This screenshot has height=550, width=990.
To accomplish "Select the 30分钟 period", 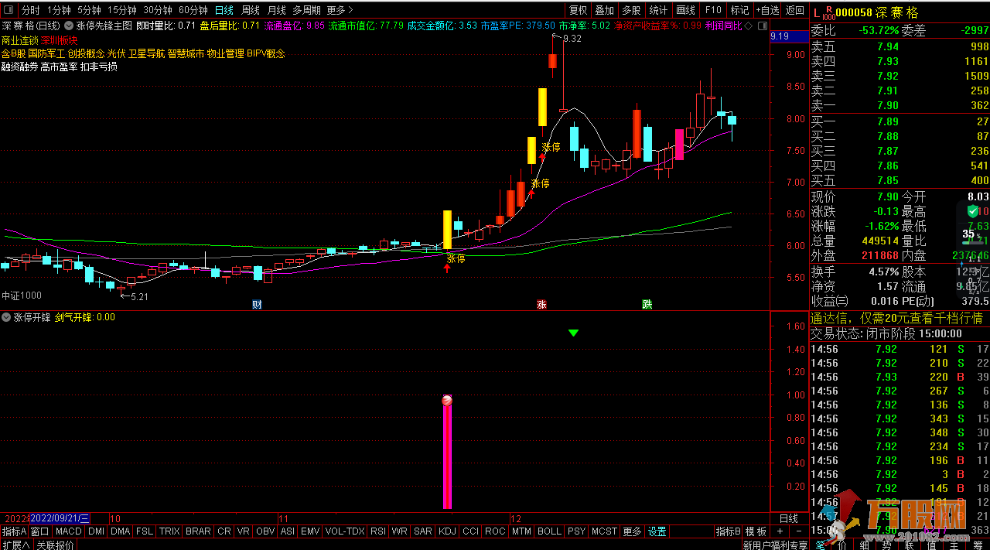I will [157, 10].
